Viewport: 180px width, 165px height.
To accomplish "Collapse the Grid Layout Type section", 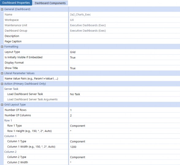I will (x=2, y=105).
